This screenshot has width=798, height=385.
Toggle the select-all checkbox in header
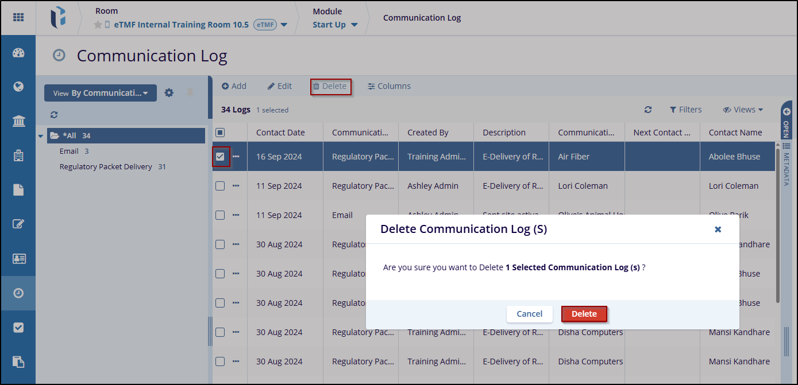click(x=220, y=133)
